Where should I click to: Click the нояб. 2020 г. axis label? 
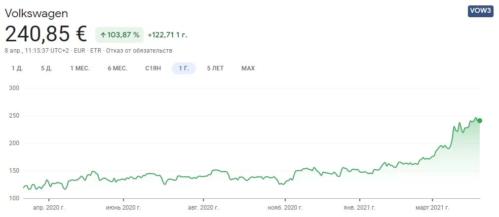pyautogui.click(x=285, y=208)
